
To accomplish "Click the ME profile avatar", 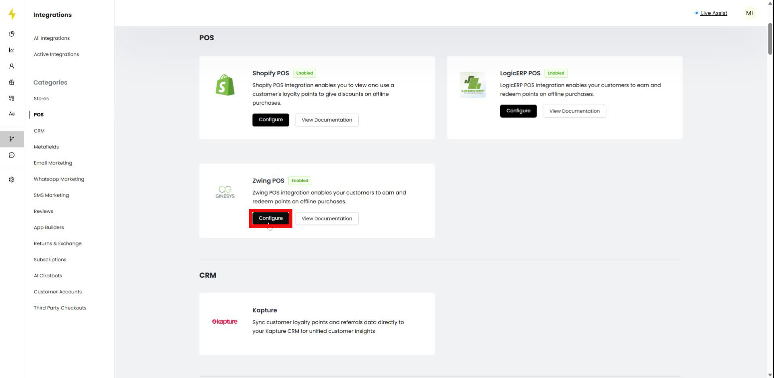I will click(x=750, y=13).
